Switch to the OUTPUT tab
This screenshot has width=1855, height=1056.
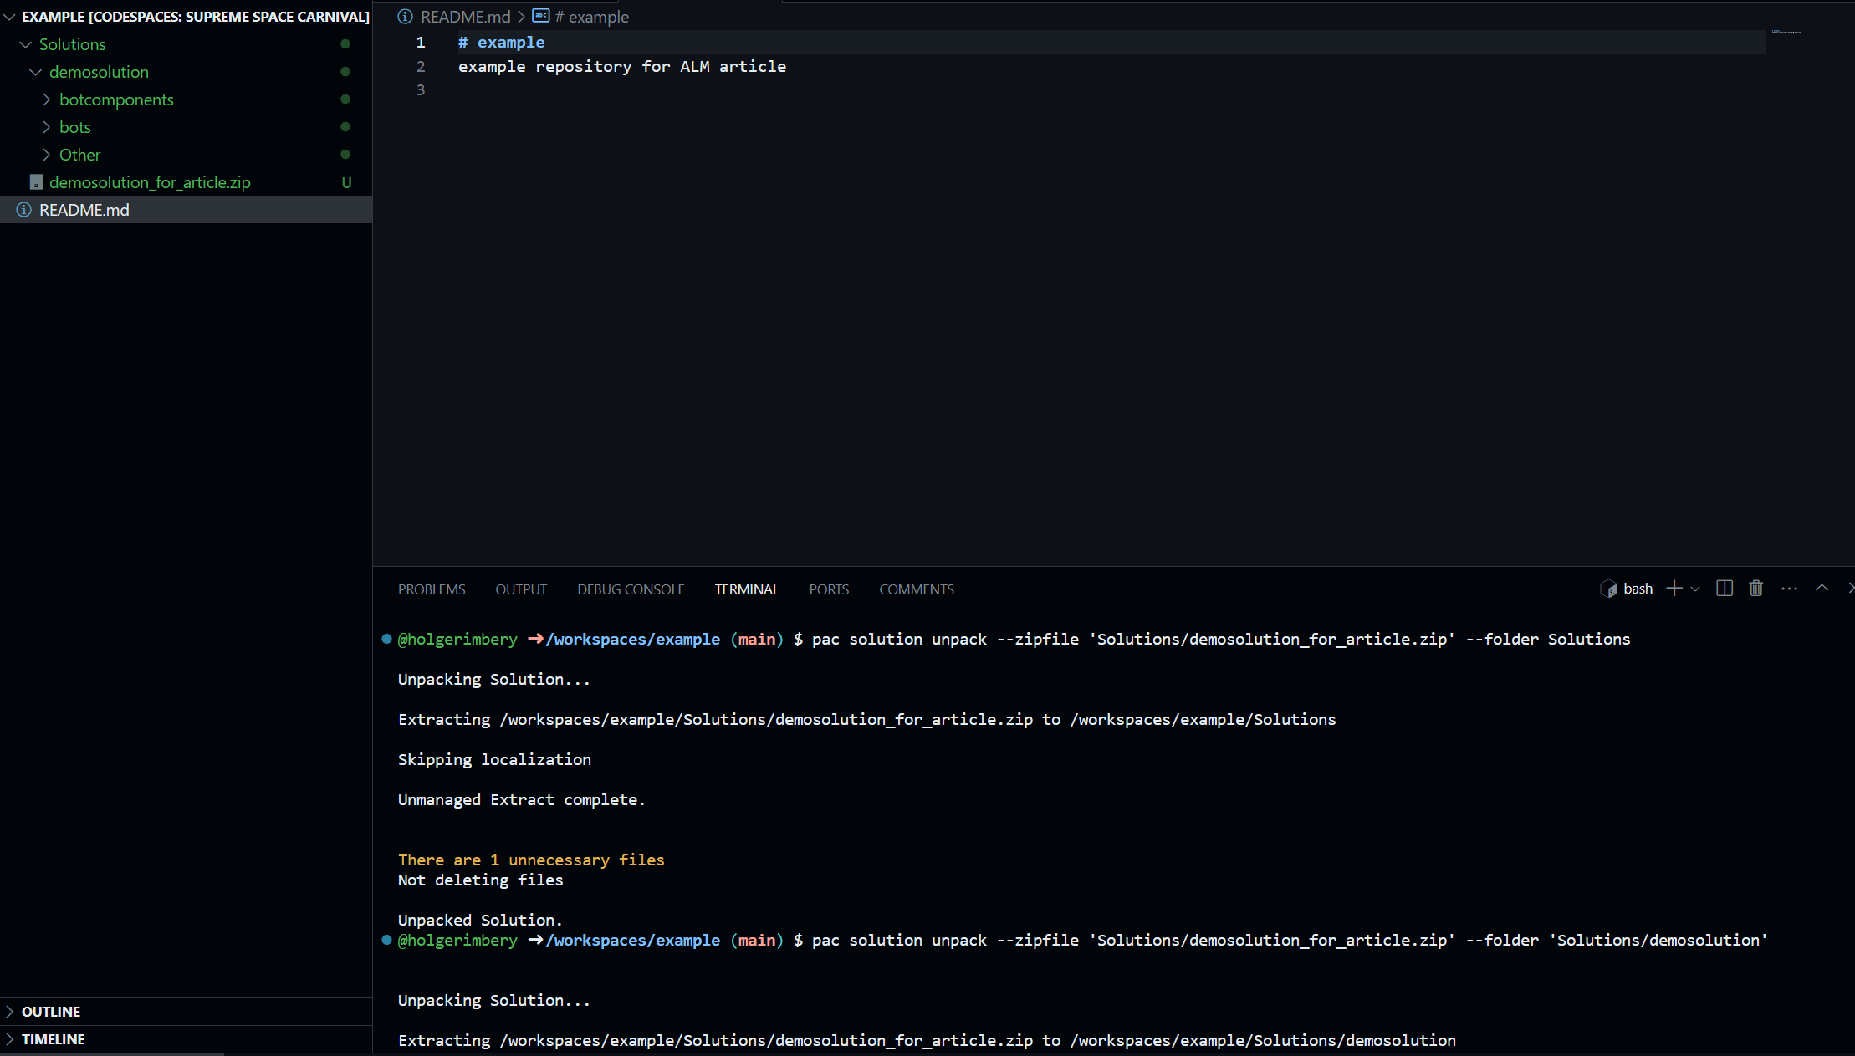click(x=521, y=589)
